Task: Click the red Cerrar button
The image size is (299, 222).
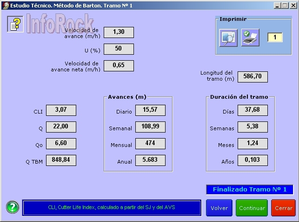Action: click(x=283, y=208)
